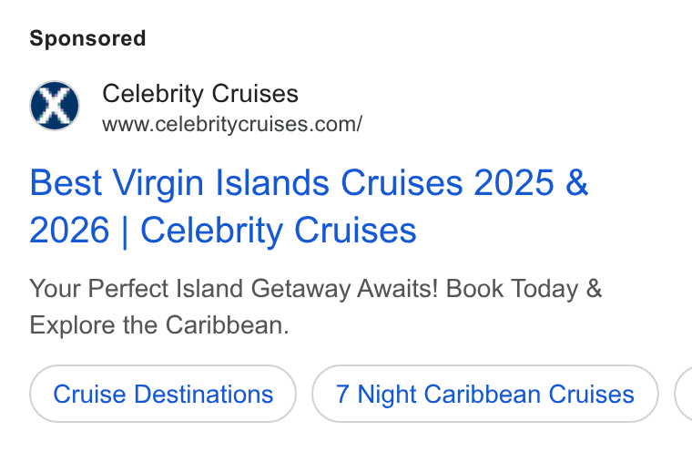Click the Sponsored label
This screenshot has width=692, height=452.
click(87, 38)
